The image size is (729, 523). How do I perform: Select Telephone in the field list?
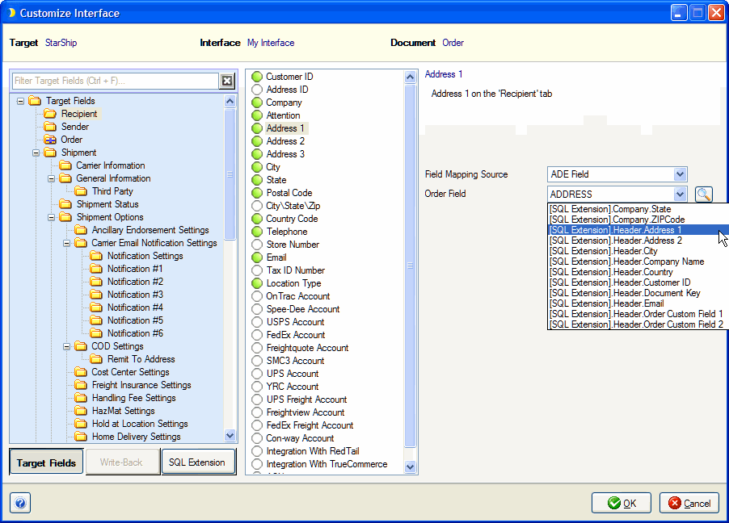pyautogui.click(x=287, y=232)
